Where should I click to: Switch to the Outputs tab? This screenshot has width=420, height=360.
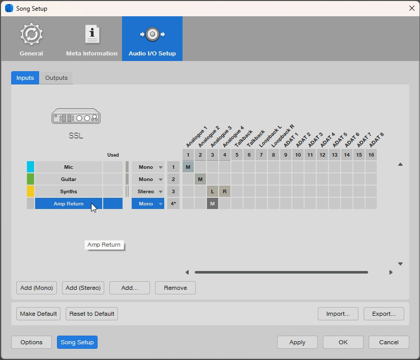pyautogui.click(x=56, y=78)
